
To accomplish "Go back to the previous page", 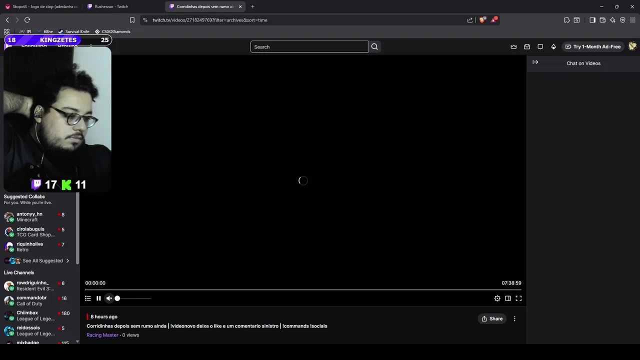I will click(7, 20).
